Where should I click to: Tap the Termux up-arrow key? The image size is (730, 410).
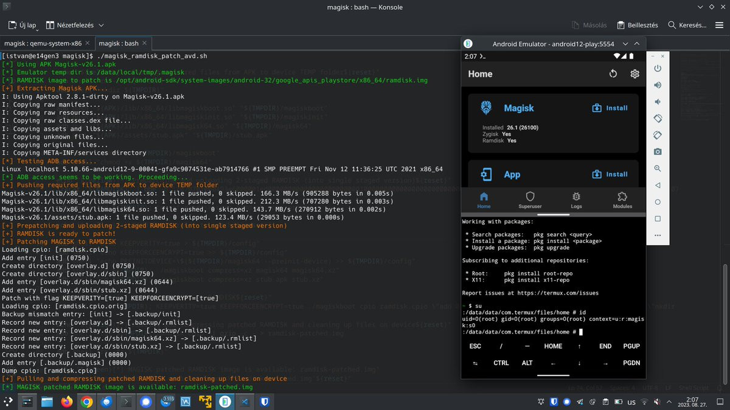[x=579, y=346]
